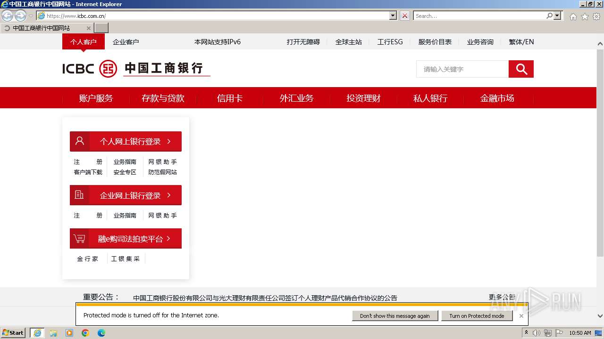Open File Explorer folder taskbar icon
Image resolution: width=604 pixels, height=339 pixels.
(x=53, y=333)
